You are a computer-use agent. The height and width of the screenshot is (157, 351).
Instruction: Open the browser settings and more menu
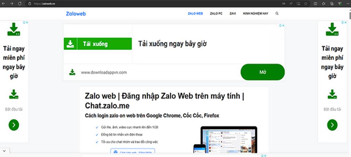348,3
